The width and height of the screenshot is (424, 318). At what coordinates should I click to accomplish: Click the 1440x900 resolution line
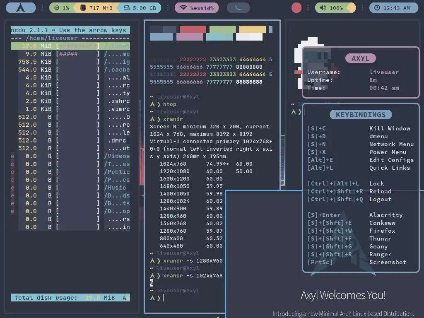(191, 209)
